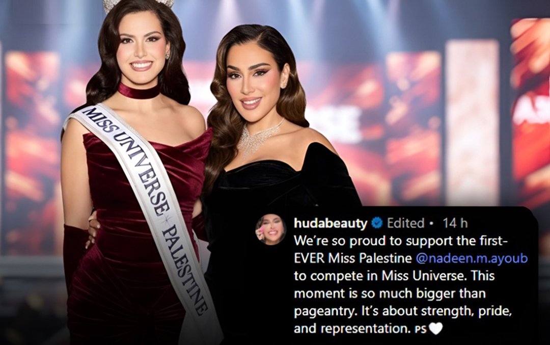Open the @nadeen.m.ayoub mention

pyautogui.click(x=472, y=258)
